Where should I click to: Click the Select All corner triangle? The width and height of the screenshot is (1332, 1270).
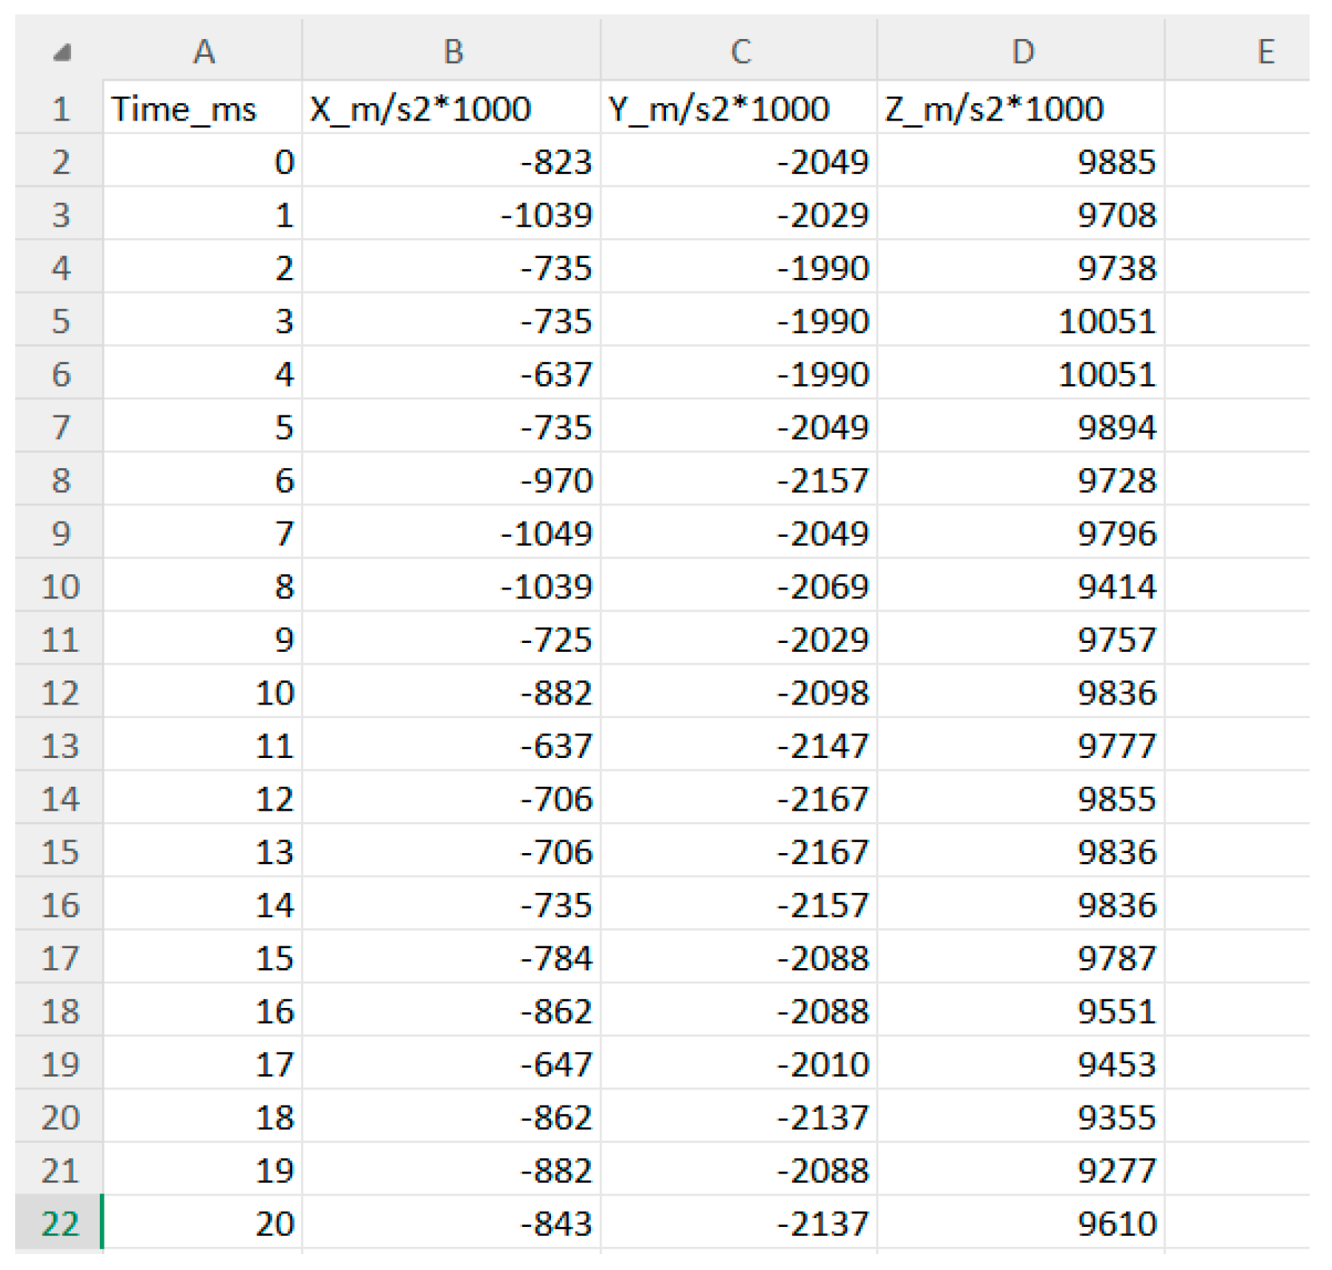click(61, 53)
